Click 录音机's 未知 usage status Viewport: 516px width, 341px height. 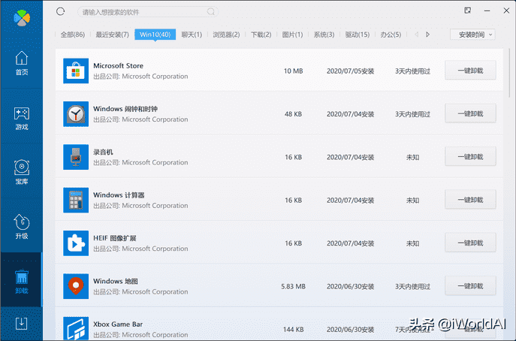(412, 157)
